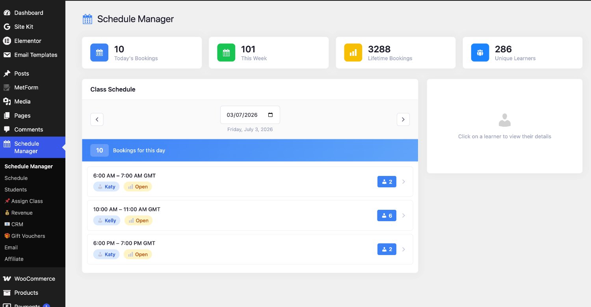This screenshot has width=591, height=307.
Task: Click the Schedule Manager calendar sidebar icon
Action: [7, 144]
